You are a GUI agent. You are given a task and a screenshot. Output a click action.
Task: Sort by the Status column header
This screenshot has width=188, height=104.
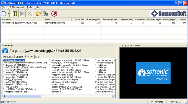click(58, 20)
